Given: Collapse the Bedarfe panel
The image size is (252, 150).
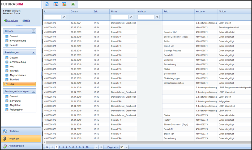Looking at the screenshot, I should (33, 31).
